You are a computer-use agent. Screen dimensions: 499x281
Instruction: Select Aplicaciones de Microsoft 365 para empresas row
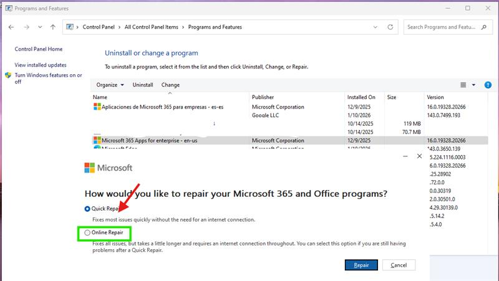(289, 107)
